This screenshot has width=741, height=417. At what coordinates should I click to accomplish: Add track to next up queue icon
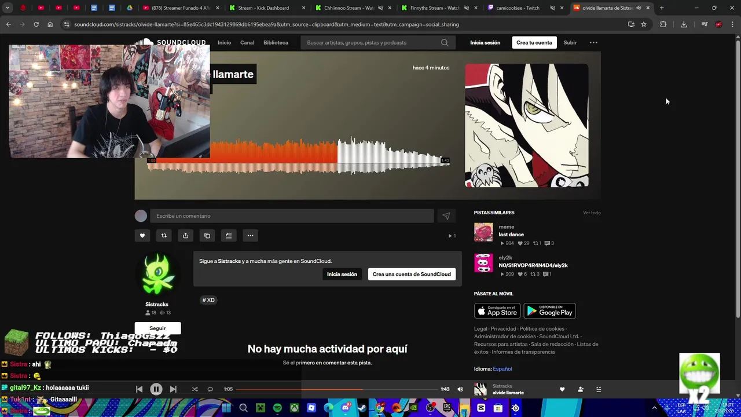(x=229, y=236)
